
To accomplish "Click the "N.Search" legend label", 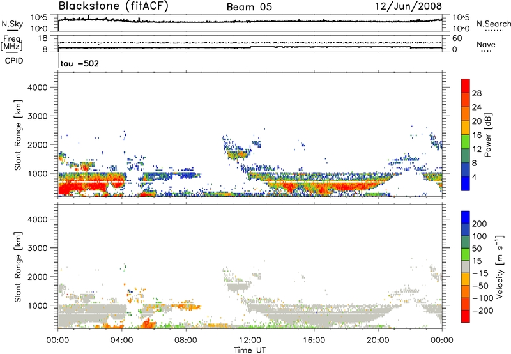I will (493, 24).
